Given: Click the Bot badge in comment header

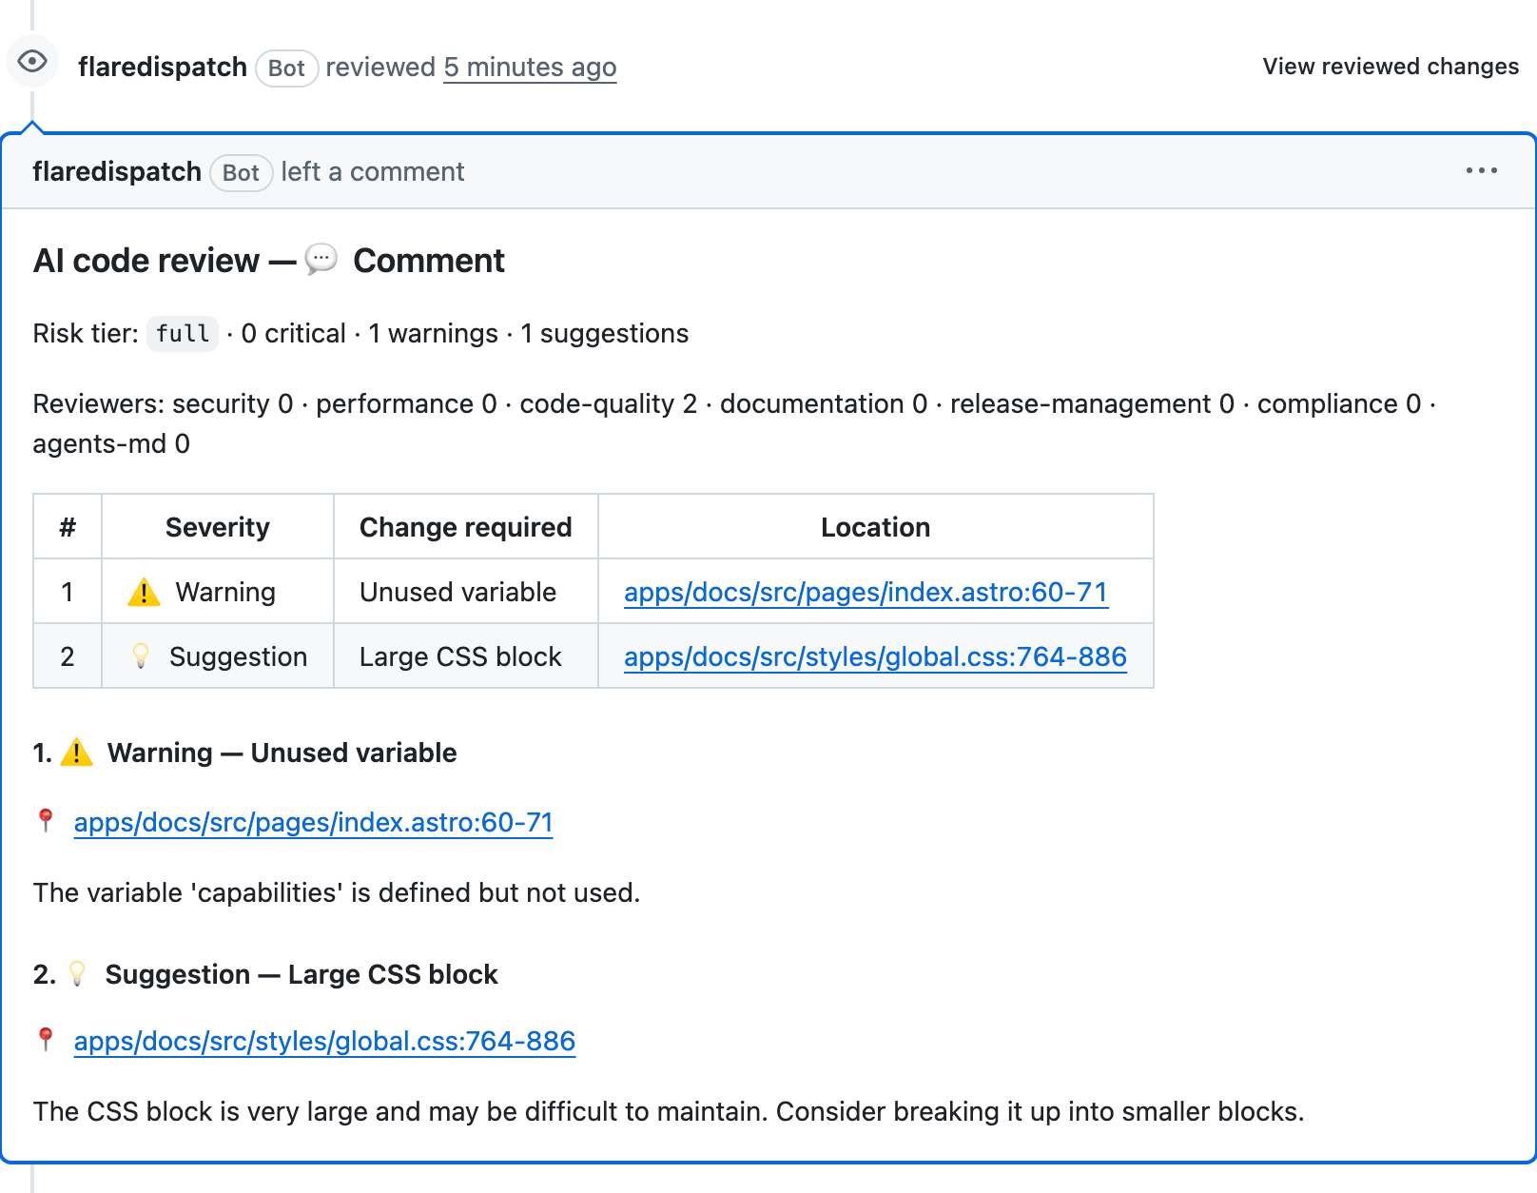Looking at the screenshot, I should [x=241, y=172].
